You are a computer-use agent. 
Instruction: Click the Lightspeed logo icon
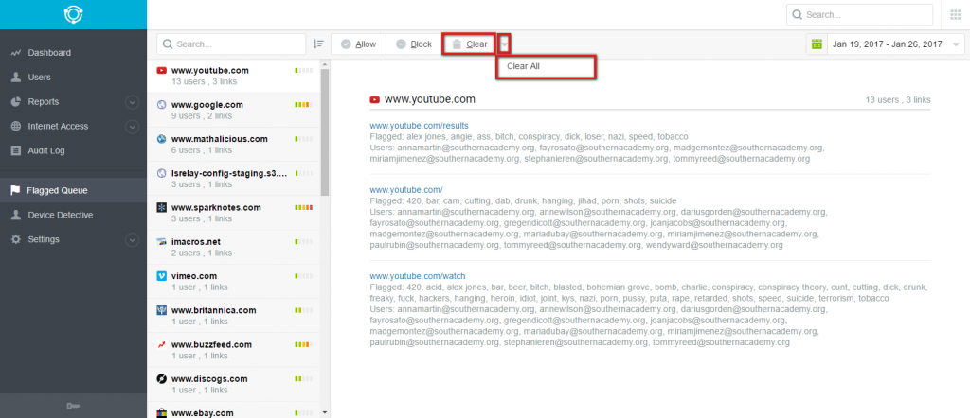click(x=73, y=14)
